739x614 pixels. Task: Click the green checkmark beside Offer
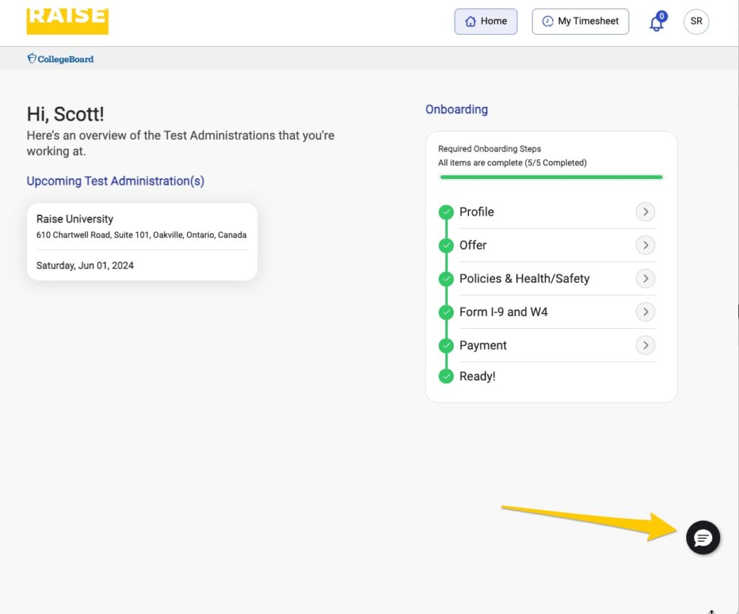coord(446,245)
